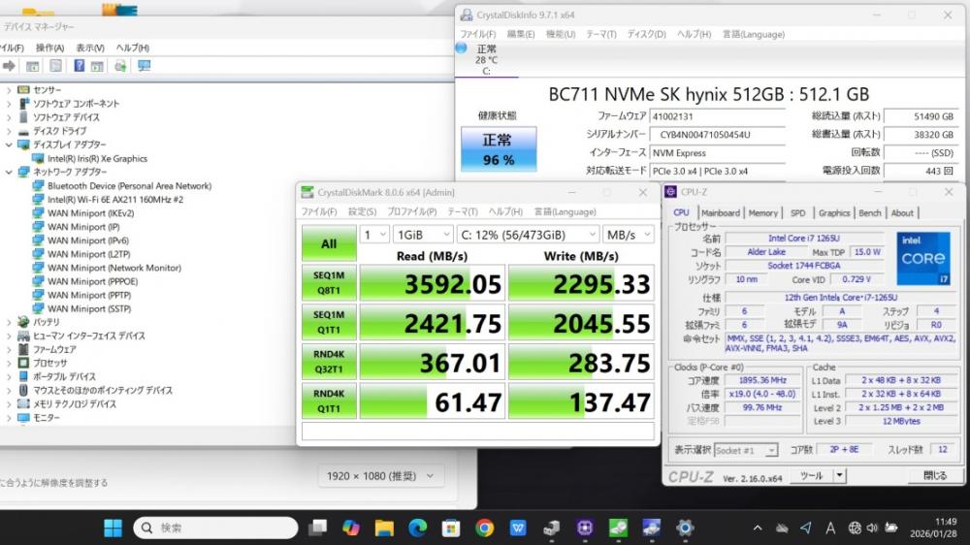Switch to the Memory tab in CPU-Z
The width and height of the screenshot is (970, 545).
click(x=762, y=213)
